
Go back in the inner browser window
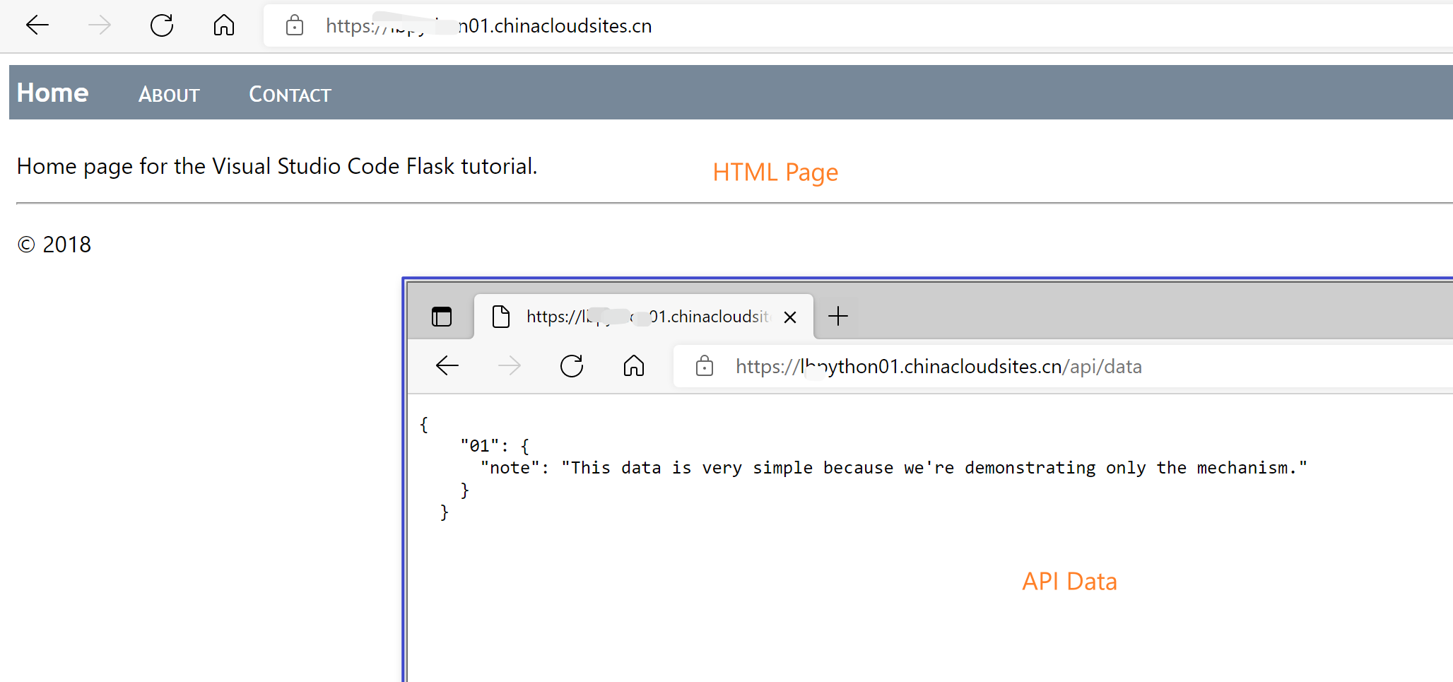tap(447, 366)
